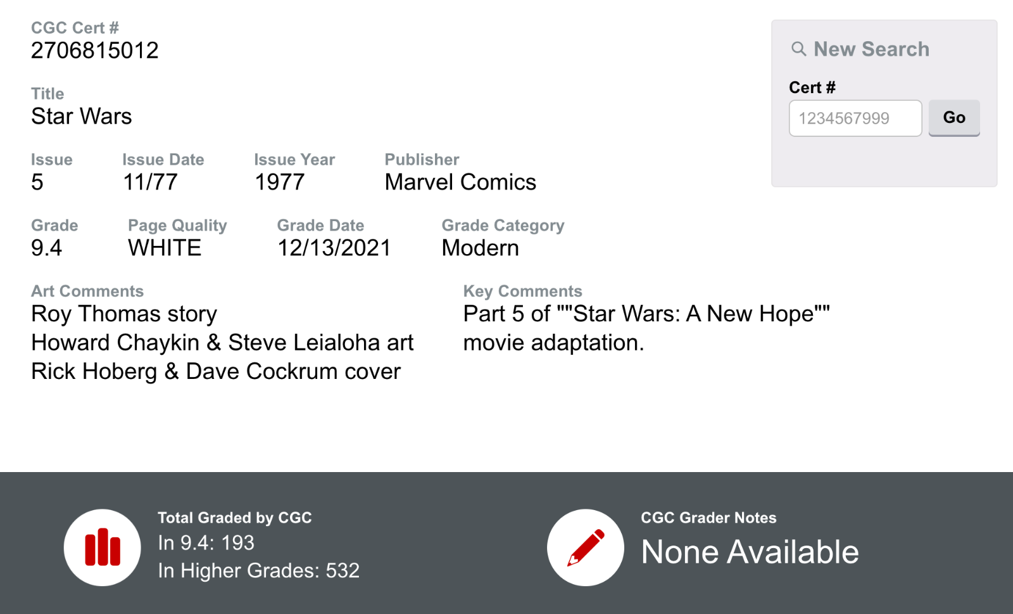Select the search icon beside New Search
This screenshot has width=1013, height=614.
pos(798,49)
